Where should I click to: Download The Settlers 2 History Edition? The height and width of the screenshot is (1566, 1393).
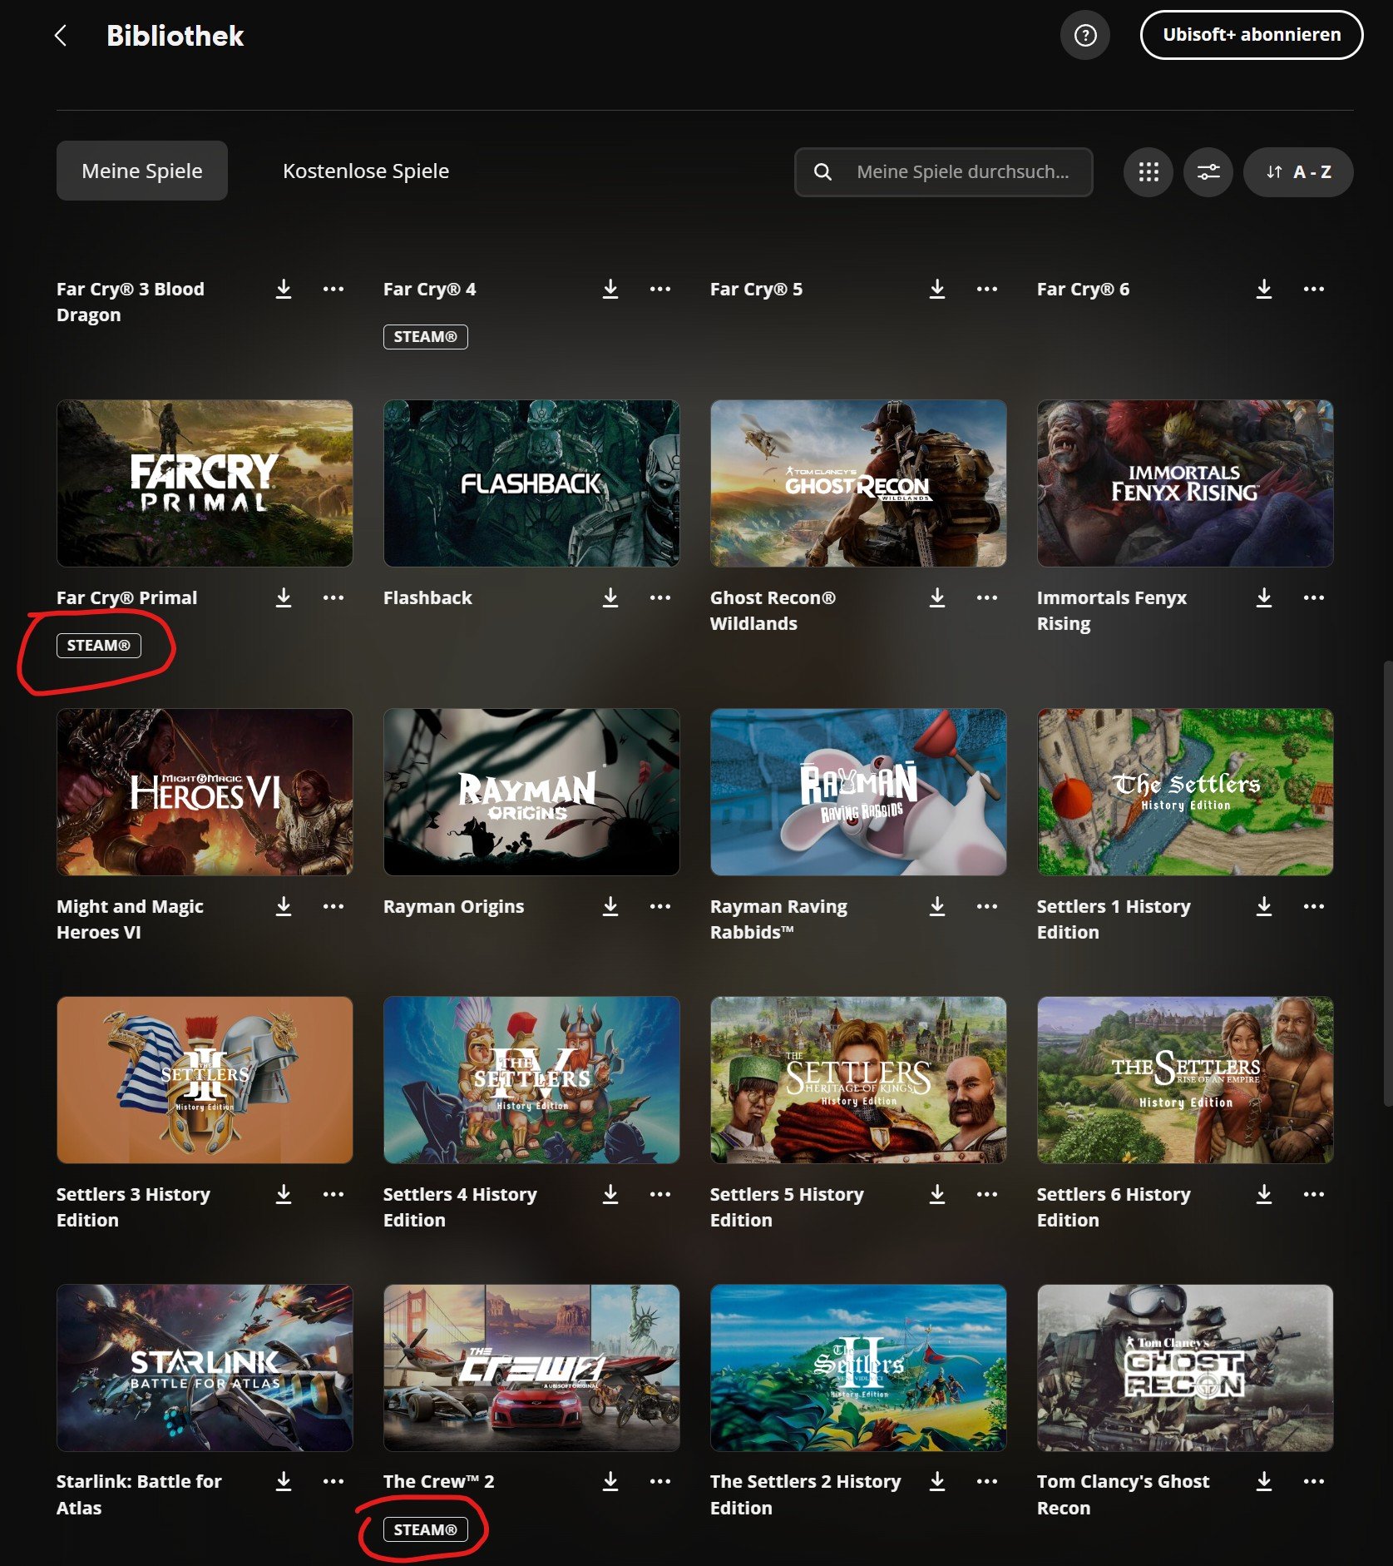tap(937, 1481)
